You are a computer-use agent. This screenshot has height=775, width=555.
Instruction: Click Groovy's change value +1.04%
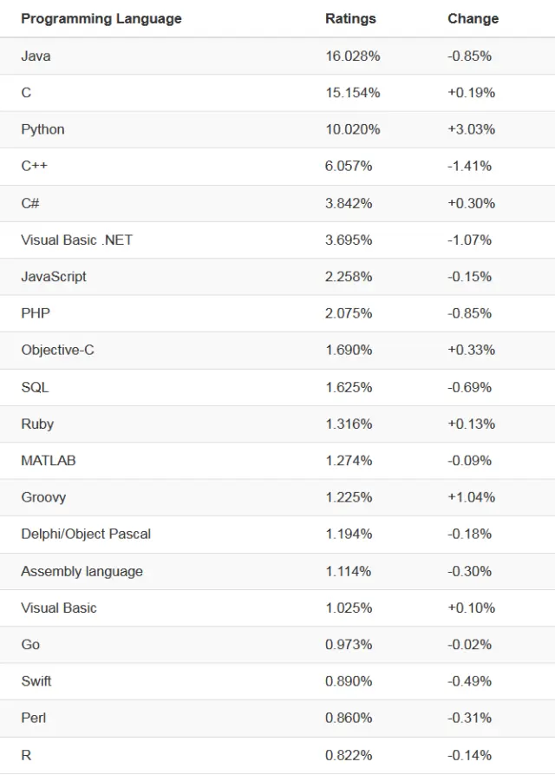click(x=471, y=497)
